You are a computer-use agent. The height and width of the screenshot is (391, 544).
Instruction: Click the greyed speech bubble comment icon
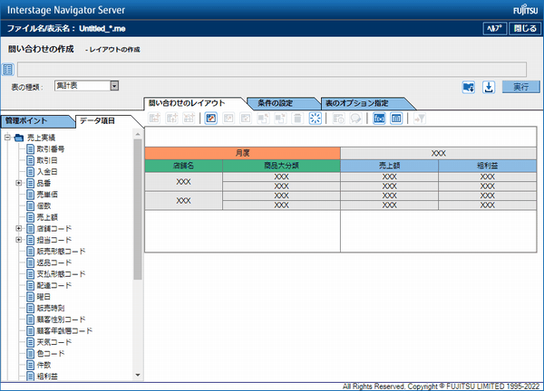pyautogui.click(x=355, y=119)
